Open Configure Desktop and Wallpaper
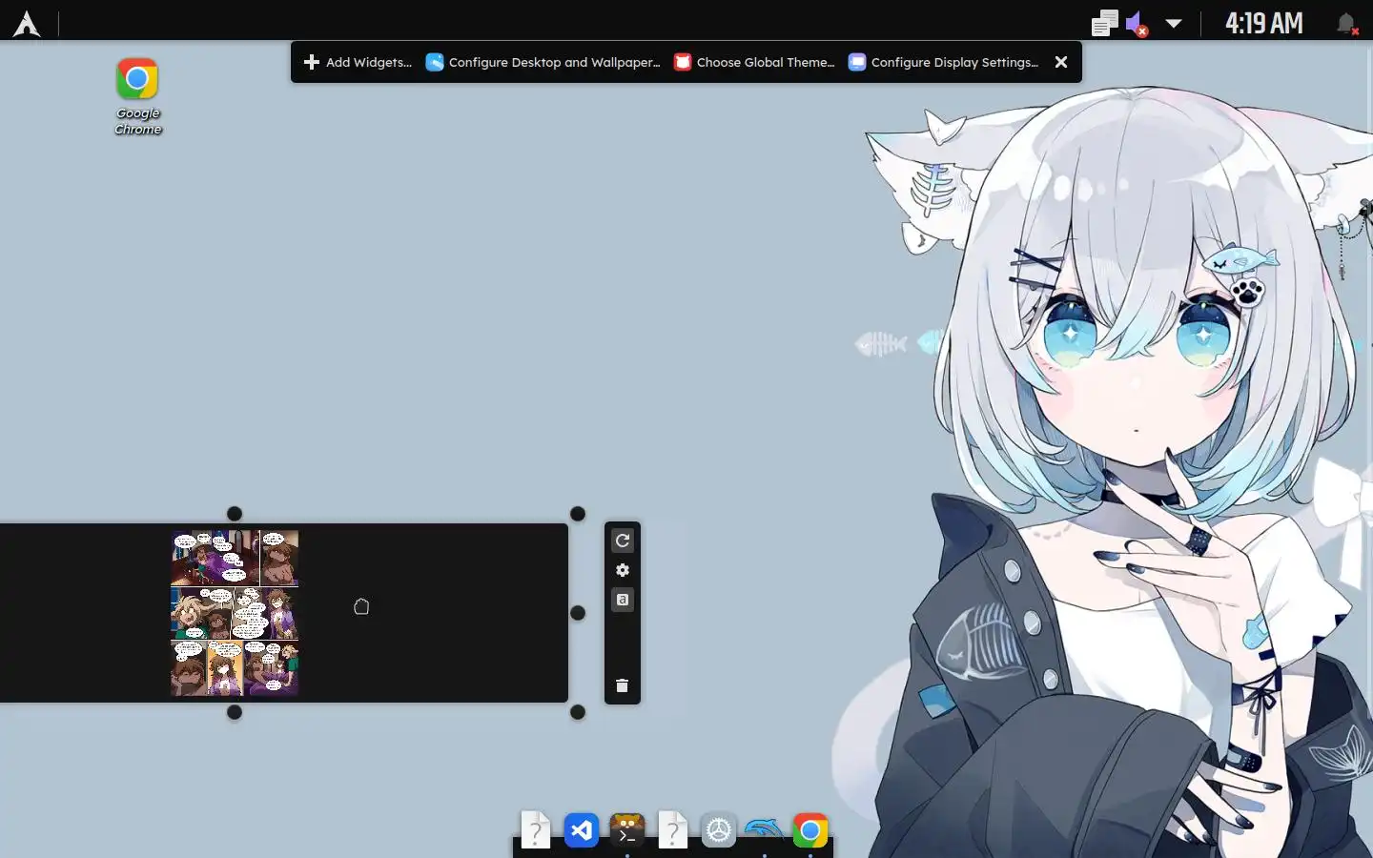The image size is (1373, 858). coord(543,62)
